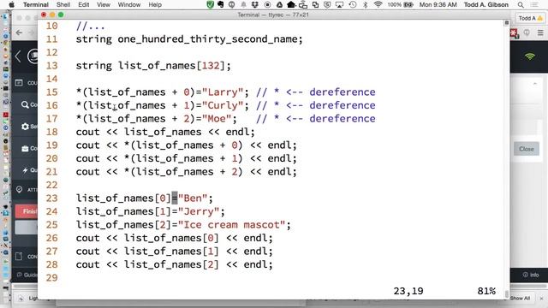This screenshot has height=308, width=548.
Task: Open the Shell menu
Action: [x=63, y=4]
